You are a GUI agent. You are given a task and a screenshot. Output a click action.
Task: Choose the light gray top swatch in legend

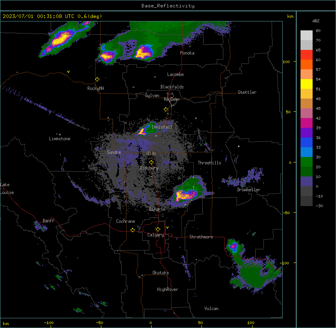click(x=306, y=35)
